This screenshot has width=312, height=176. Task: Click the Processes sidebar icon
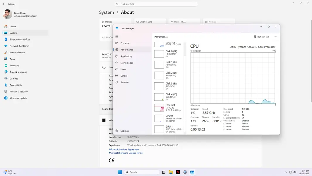[116, 43]
